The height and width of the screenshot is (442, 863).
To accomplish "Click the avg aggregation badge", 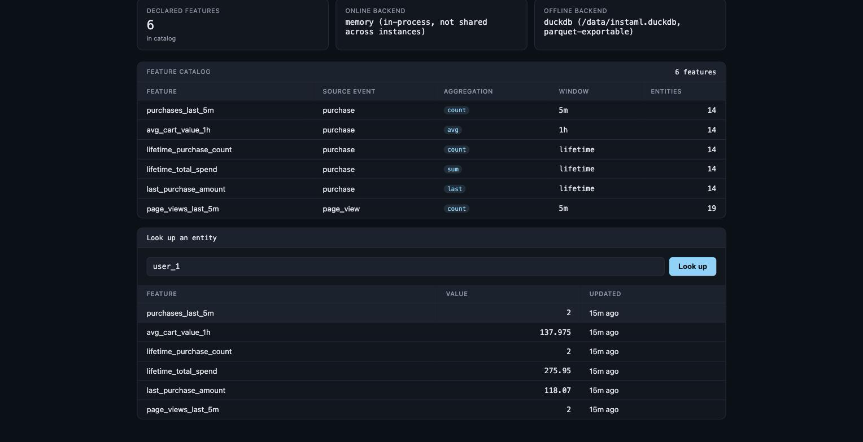I will [x=452, y=130].
